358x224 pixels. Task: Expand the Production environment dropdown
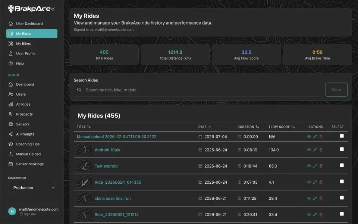click(32, 188)
